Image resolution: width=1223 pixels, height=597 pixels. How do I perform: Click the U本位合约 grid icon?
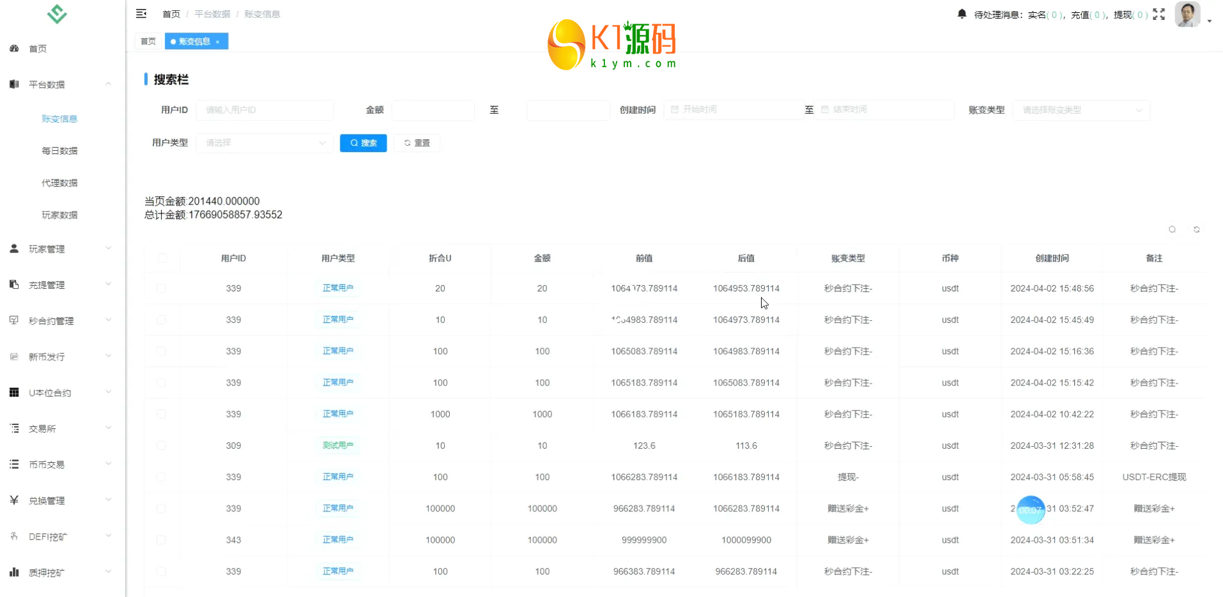(14, 392)
